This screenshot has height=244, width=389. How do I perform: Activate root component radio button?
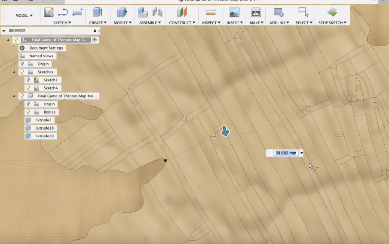[95, 40]
